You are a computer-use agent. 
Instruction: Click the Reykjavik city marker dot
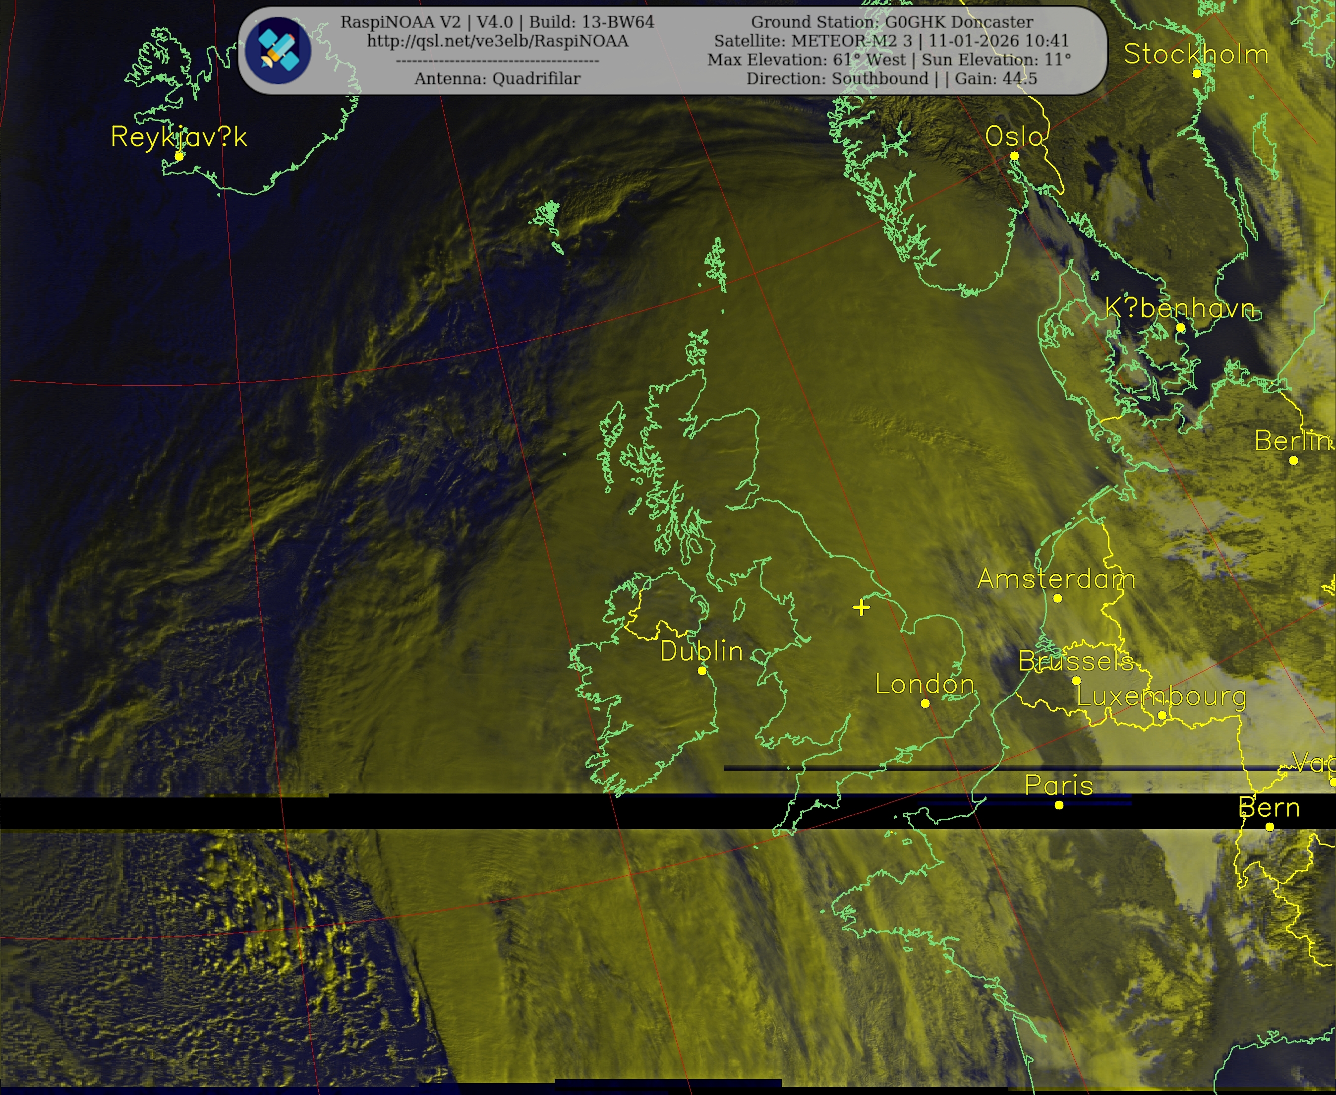179,156
